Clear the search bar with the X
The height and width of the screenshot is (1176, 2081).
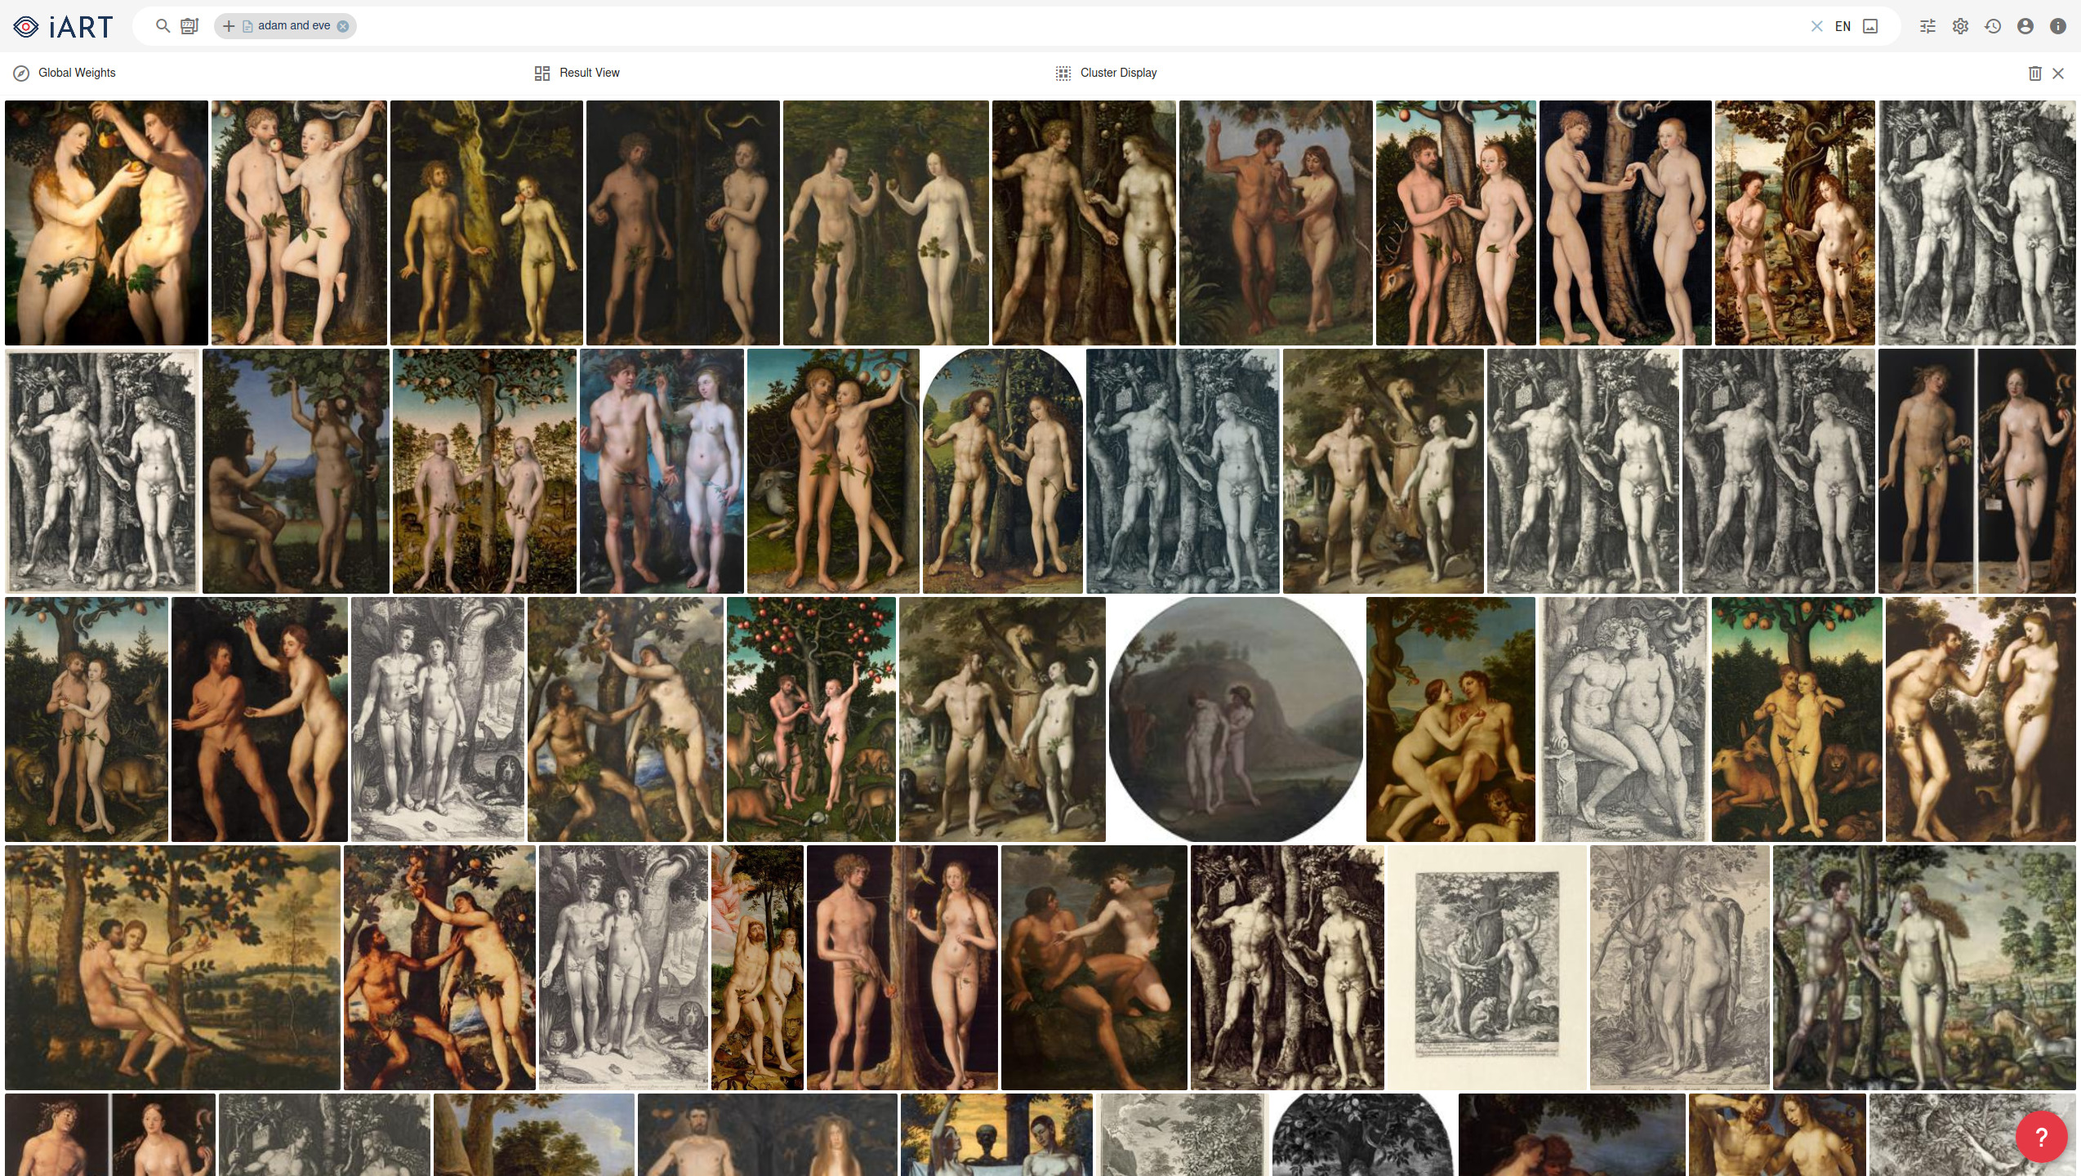pyautogui.click(x=1816, y=26)
